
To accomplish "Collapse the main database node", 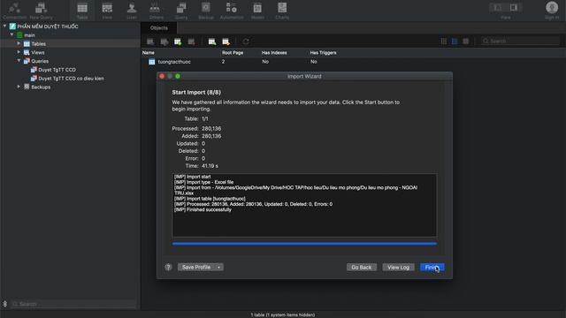I will pos(11,34).
